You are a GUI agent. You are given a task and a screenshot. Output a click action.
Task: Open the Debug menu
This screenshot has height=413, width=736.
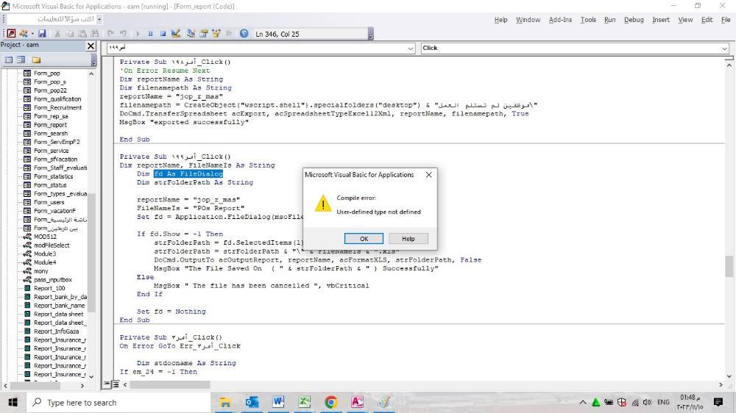pos(634,20)
